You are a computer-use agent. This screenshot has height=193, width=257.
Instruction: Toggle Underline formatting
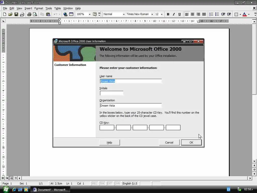tap(179, 14)
